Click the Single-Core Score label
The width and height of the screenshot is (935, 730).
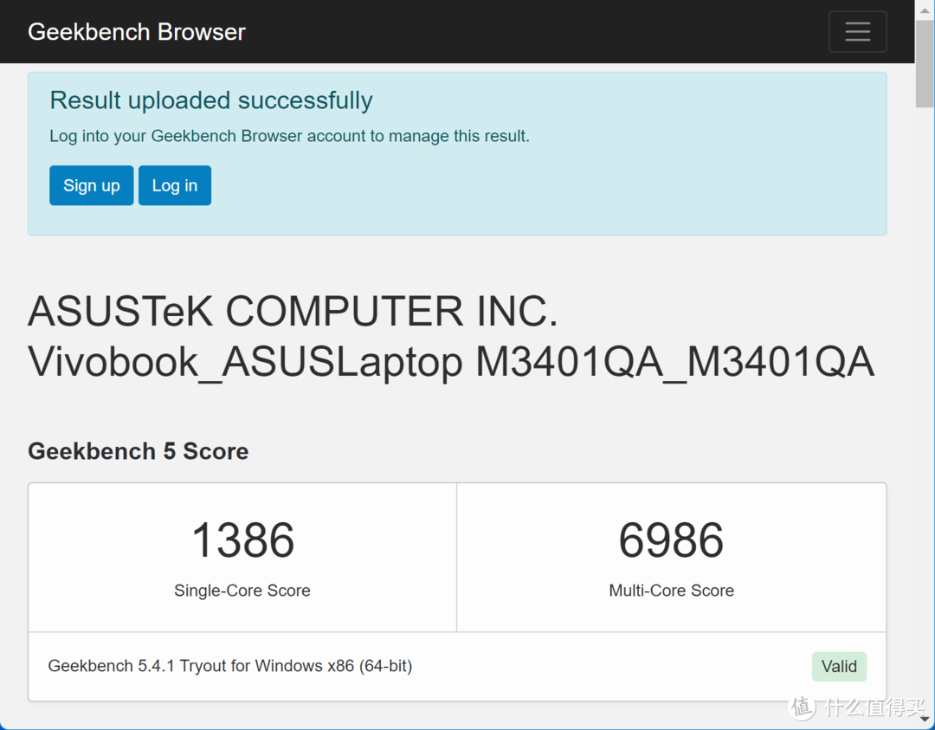click(x=242, y=591)
